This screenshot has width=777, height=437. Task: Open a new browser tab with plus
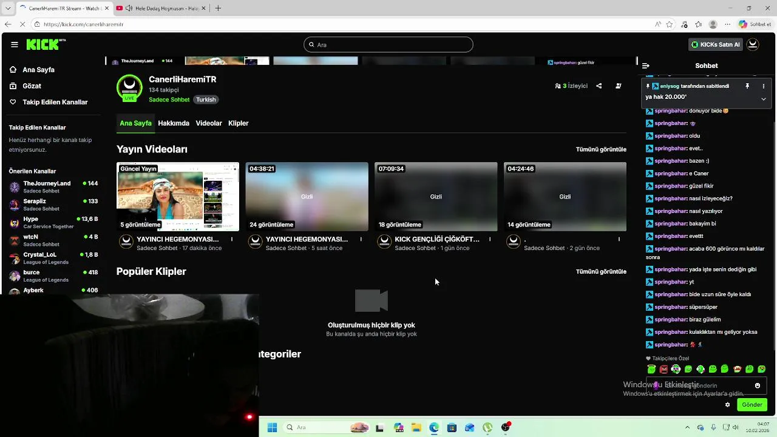218,8
